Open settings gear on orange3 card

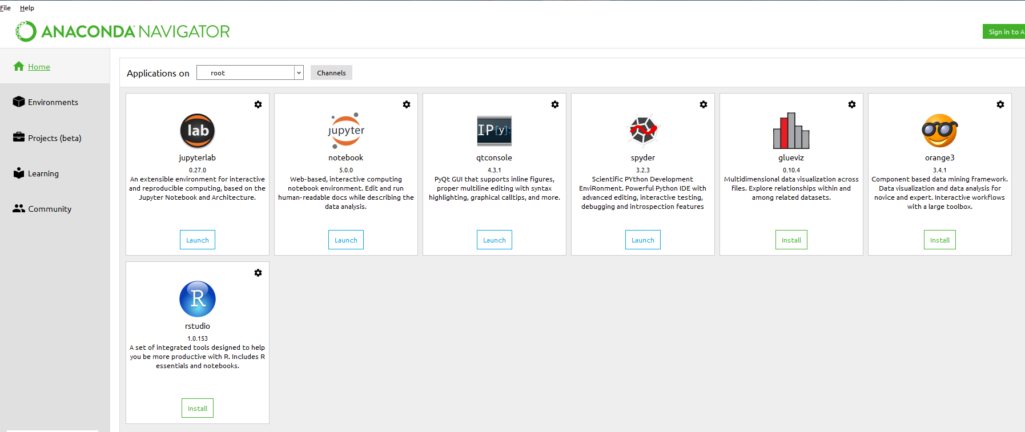pos(1000,104)
